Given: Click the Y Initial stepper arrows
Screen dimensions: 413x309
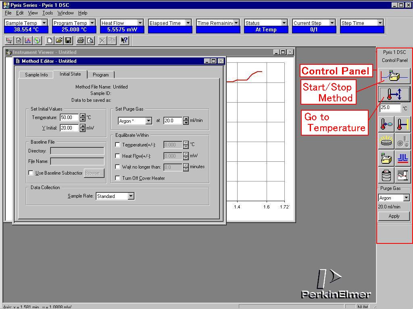Looking at the screenshot, I should [83, 128].
